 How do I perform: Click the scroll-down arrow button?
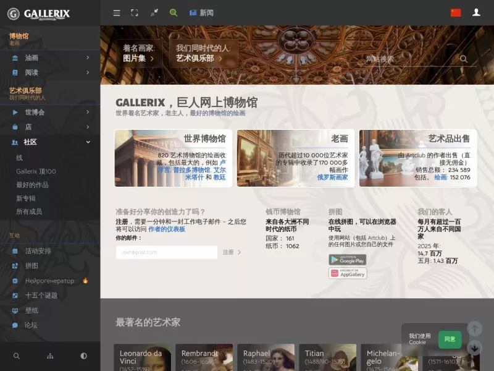pyautogui.click(x=474, y=348)
